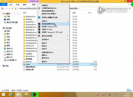Switch to the 管理 ribbon tab

pos(34,5)
